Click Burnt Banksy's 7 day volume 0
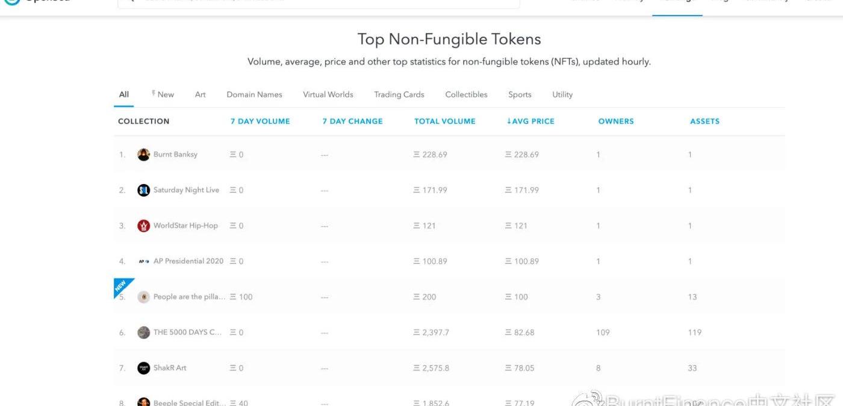 237,155
